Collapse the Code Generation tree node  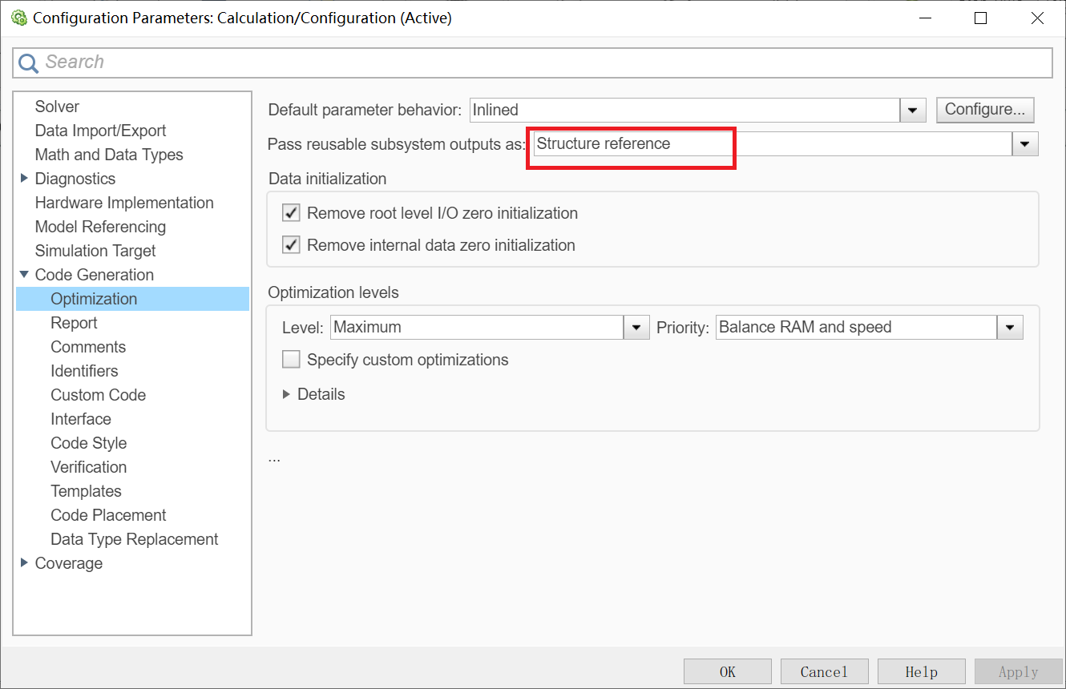pos(23,274)
